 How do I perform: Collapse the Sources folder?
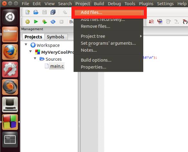tap(35, 58)
